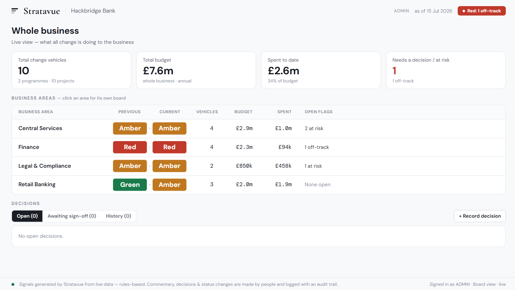The height and width of the screenshot is (290, 515).
Task: Click the ADMIN role label
Action: 401,11
